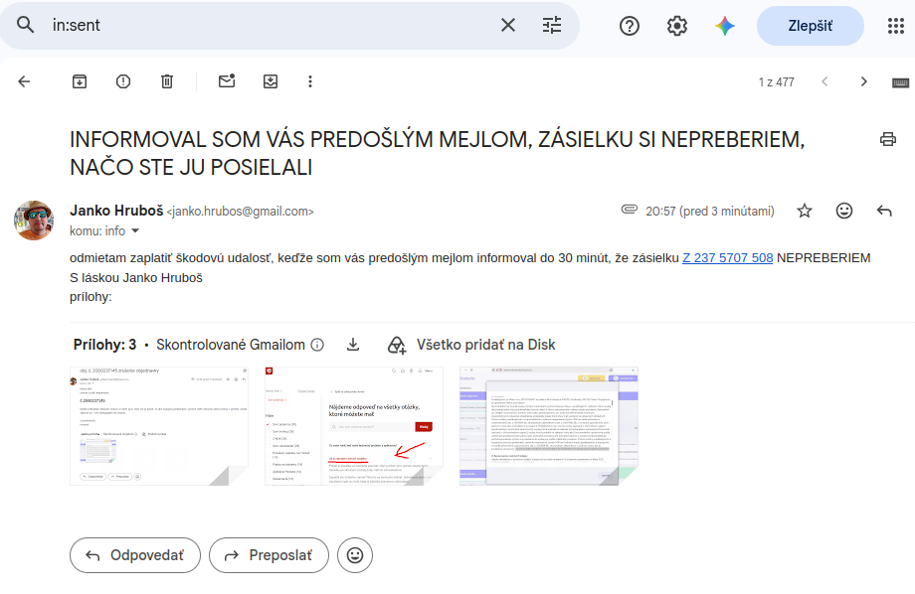Open first attachment about zrušenie objednávky
Viewport: 915px width, 594px height.
[x=159, y=426]
